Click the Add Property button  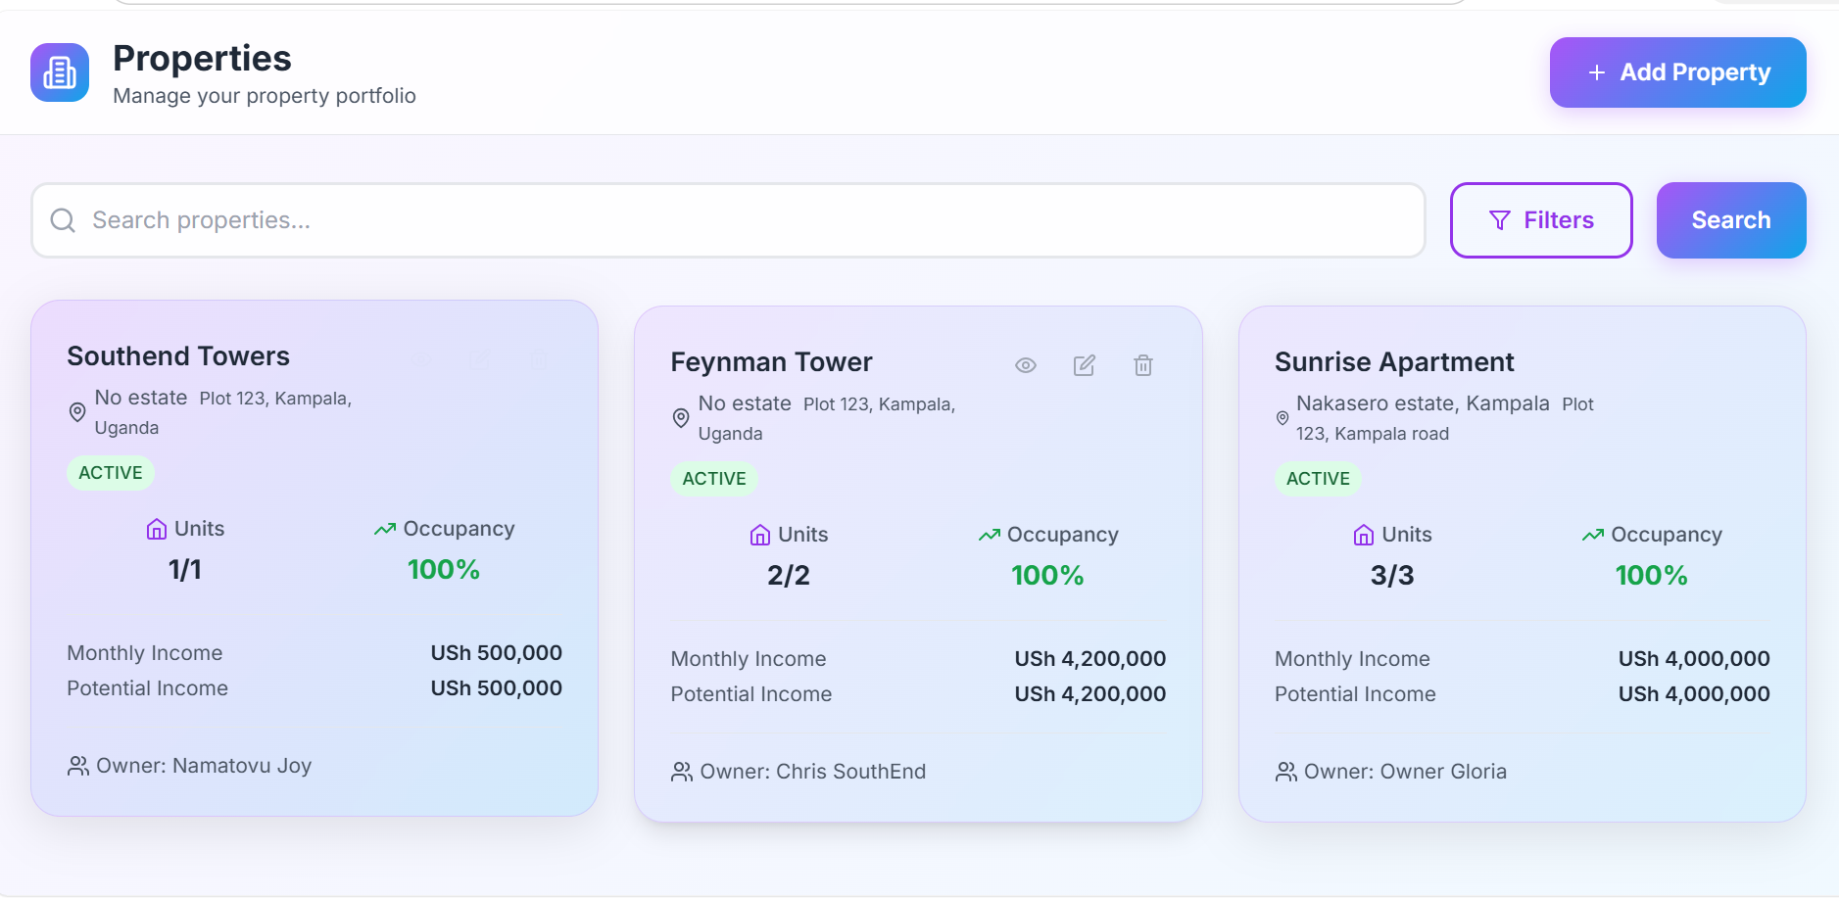coord(1677,72)
